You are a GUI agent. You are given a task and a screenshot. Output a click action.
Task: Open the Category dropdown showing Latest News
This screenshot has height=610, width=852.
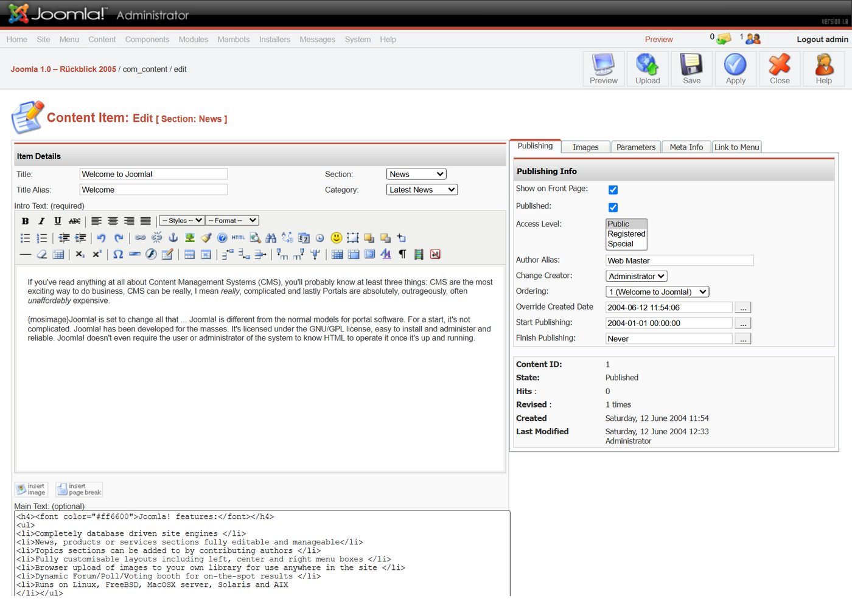coord(422,190)
